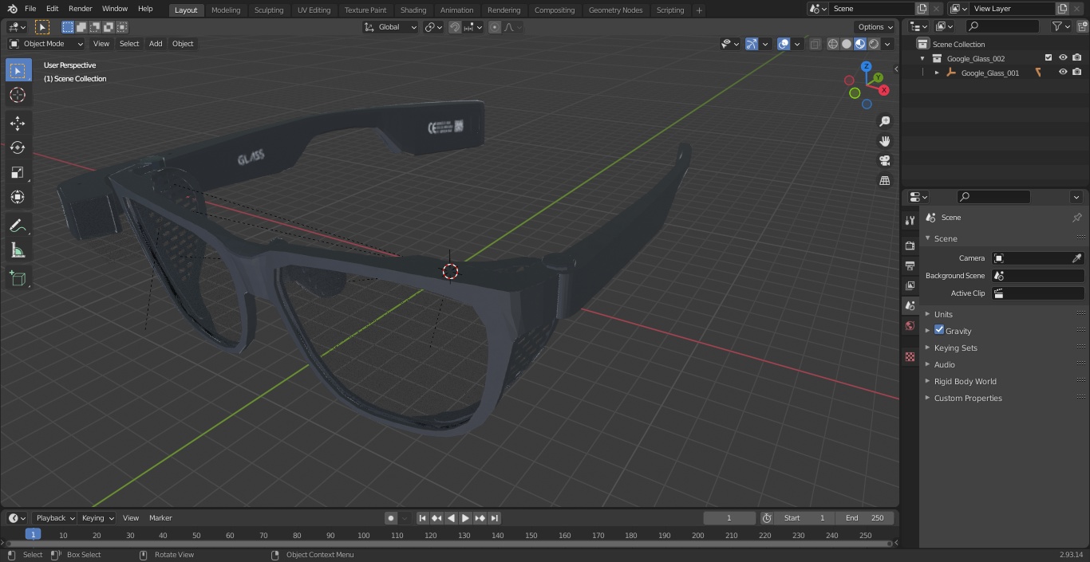Screen dimensions: 1090x562
Task: Open the File menu
Action: coord(30,9)
